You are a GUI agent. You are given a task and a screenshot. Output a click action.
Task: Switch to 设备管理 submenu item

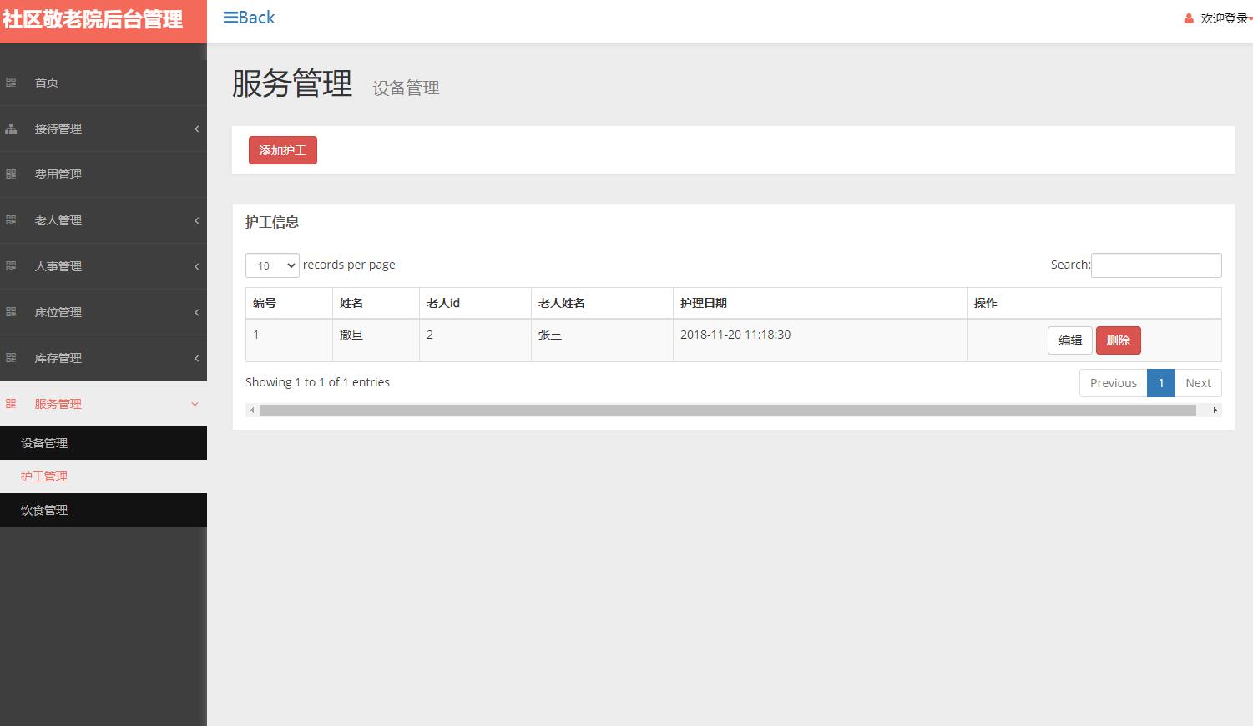(x=43, y=442)
